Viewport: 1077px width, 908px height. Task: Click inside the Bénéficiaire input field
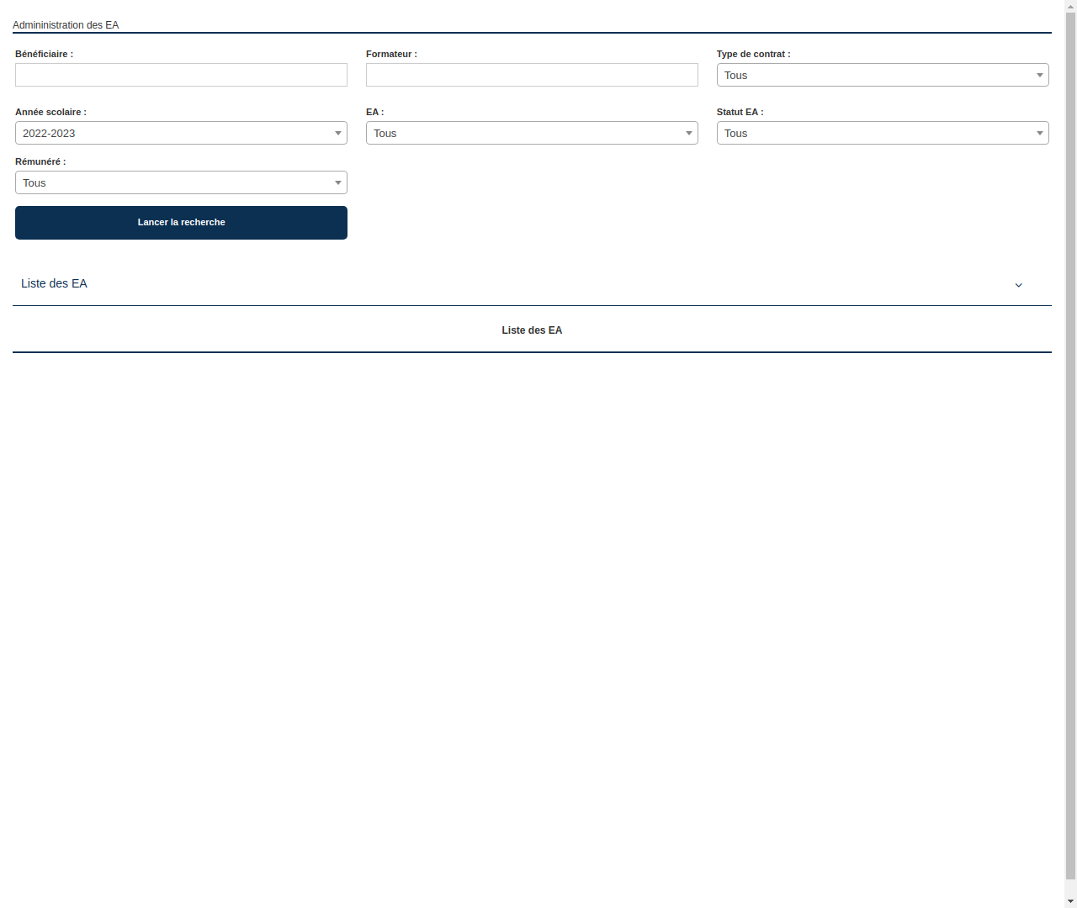pyautogui.click(x=181, y=75)
